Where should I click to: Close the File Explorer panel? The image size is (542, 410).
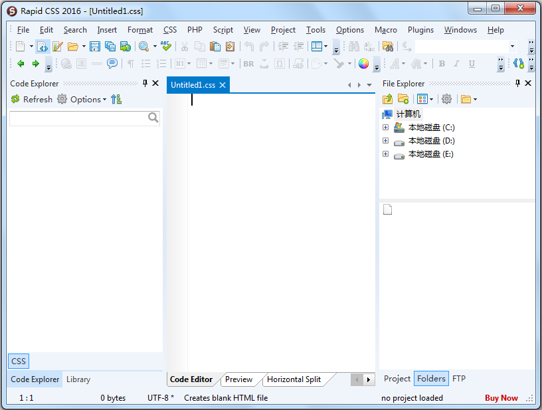pyautogui.click(x=528, y=83)
